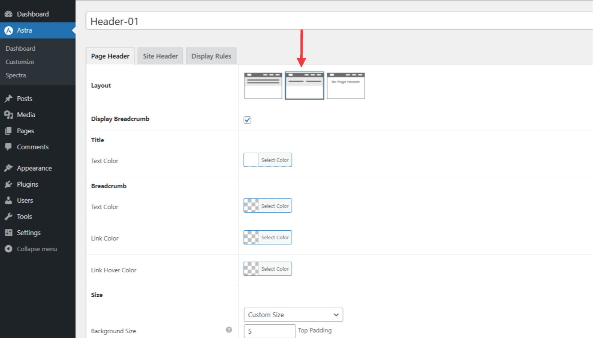Click the Pages icon in sidebar
Viewport: 593px width, 338px height.
[9, 131]
